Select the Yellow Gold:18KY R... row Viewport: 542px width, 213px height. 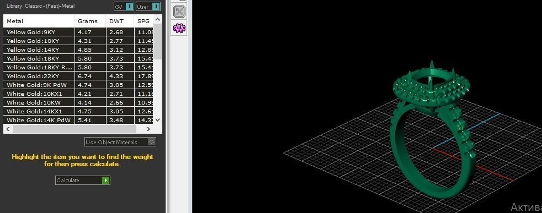coord(78,67)
